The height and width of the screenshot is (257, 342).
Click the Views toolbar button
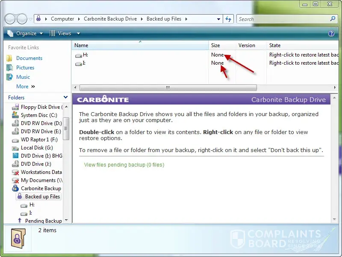tap(60, 33)
